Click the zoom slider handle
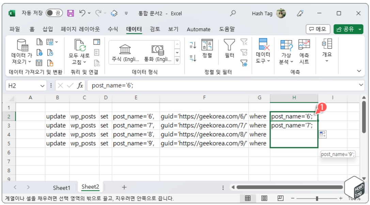 (317, 199)
